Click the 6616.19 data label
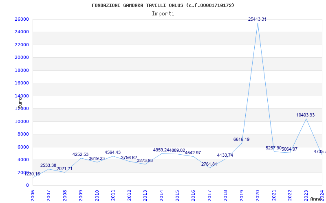This screenshot has height=203, width=326. pyautogui.click(x=241, y=139)
